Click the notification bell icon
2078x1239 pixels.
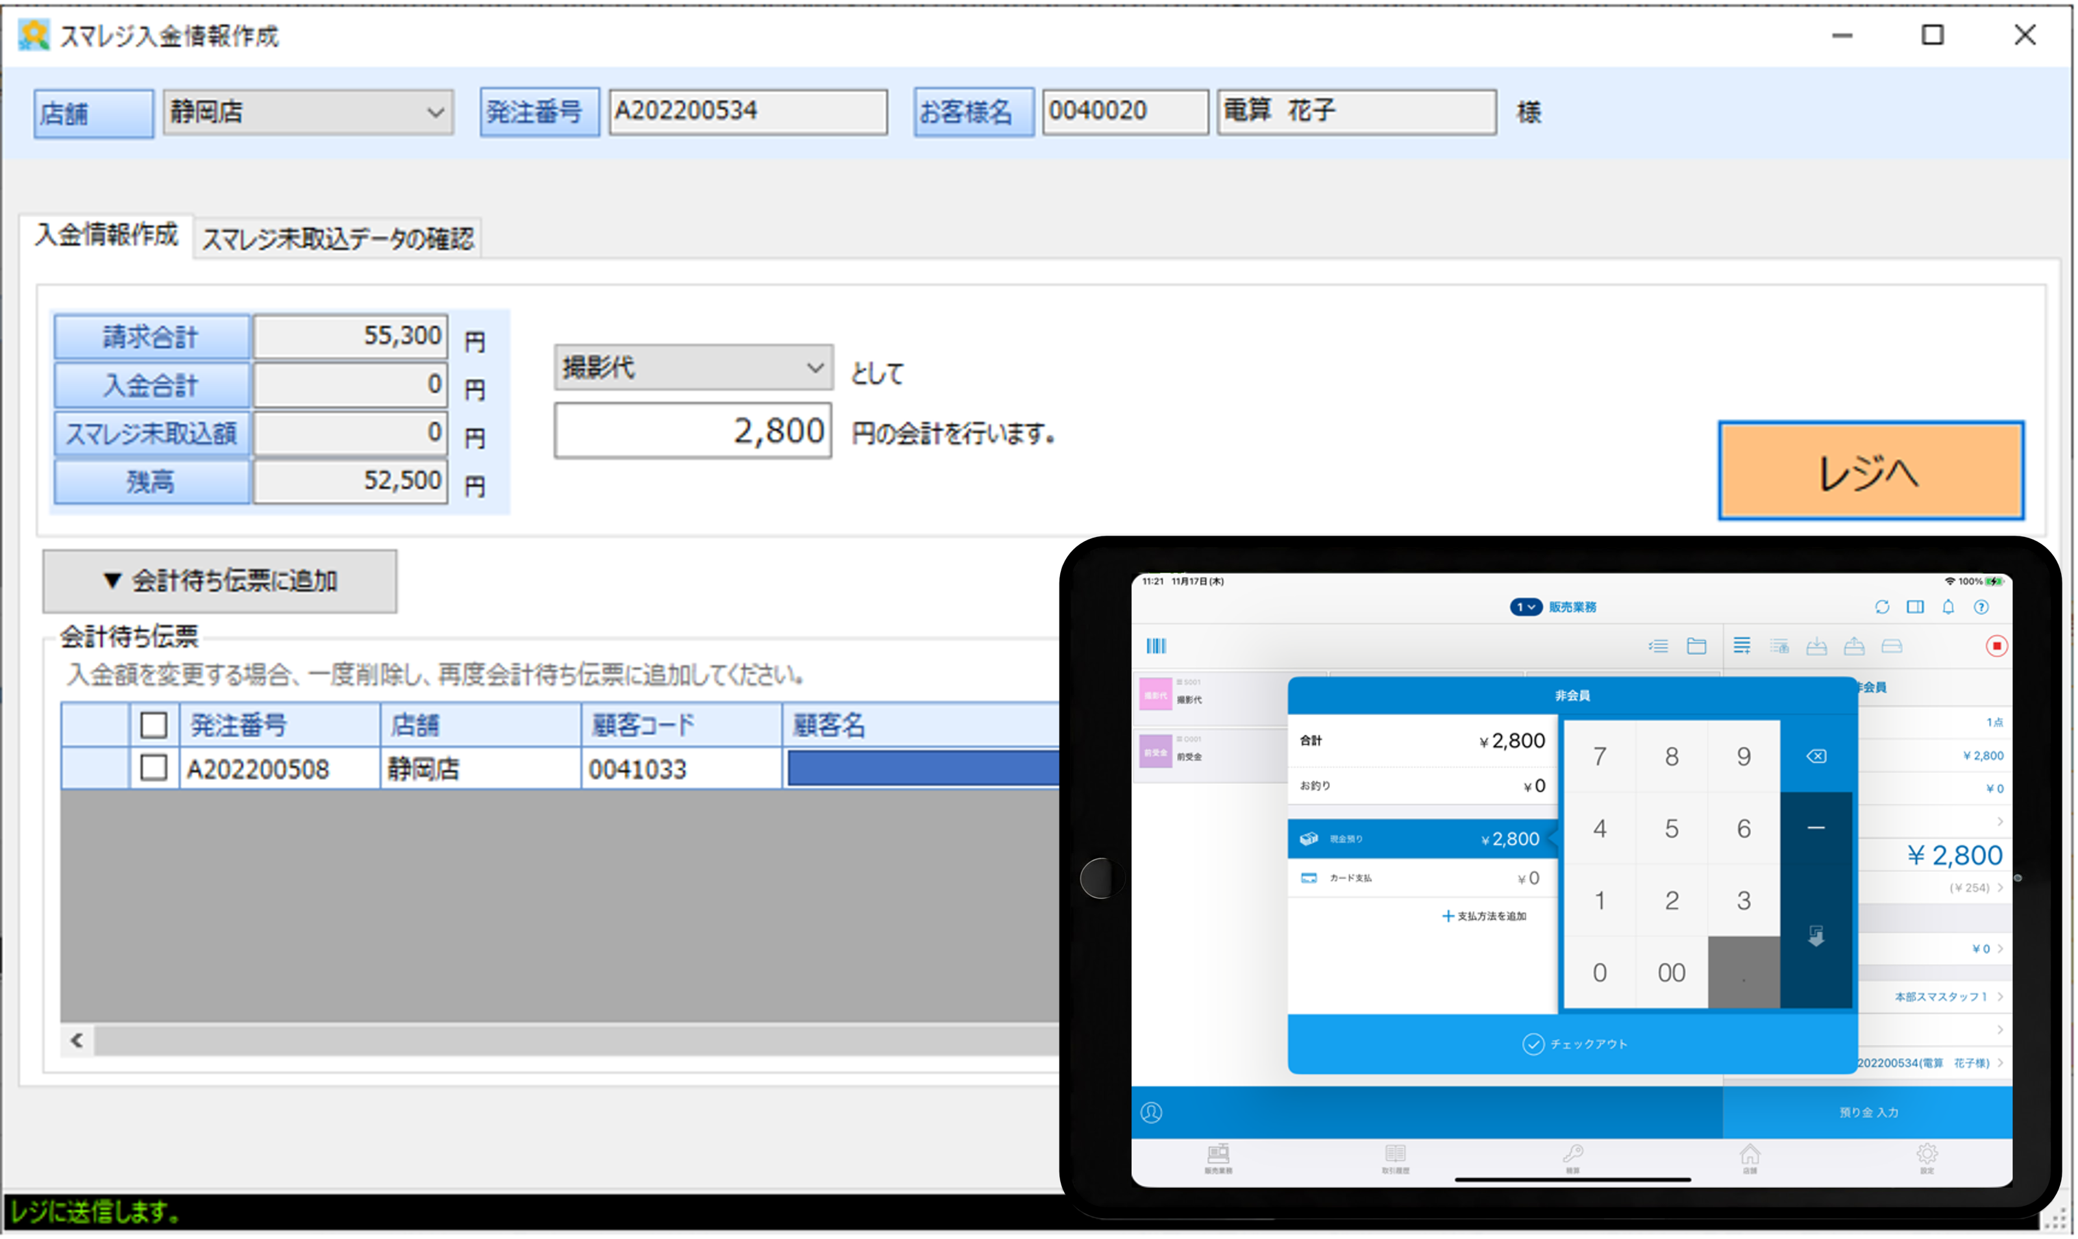coord(1948,607)
